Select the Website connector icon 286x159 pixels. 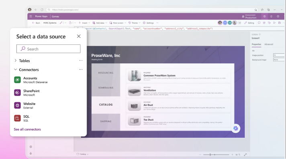click(x=17, y=105)
